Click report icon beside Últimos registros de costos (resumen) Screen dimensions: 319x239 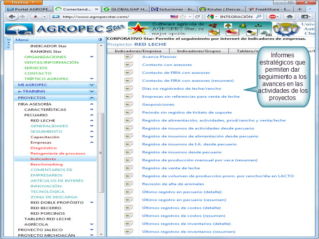pyautogui.click(x=128, y=216)
